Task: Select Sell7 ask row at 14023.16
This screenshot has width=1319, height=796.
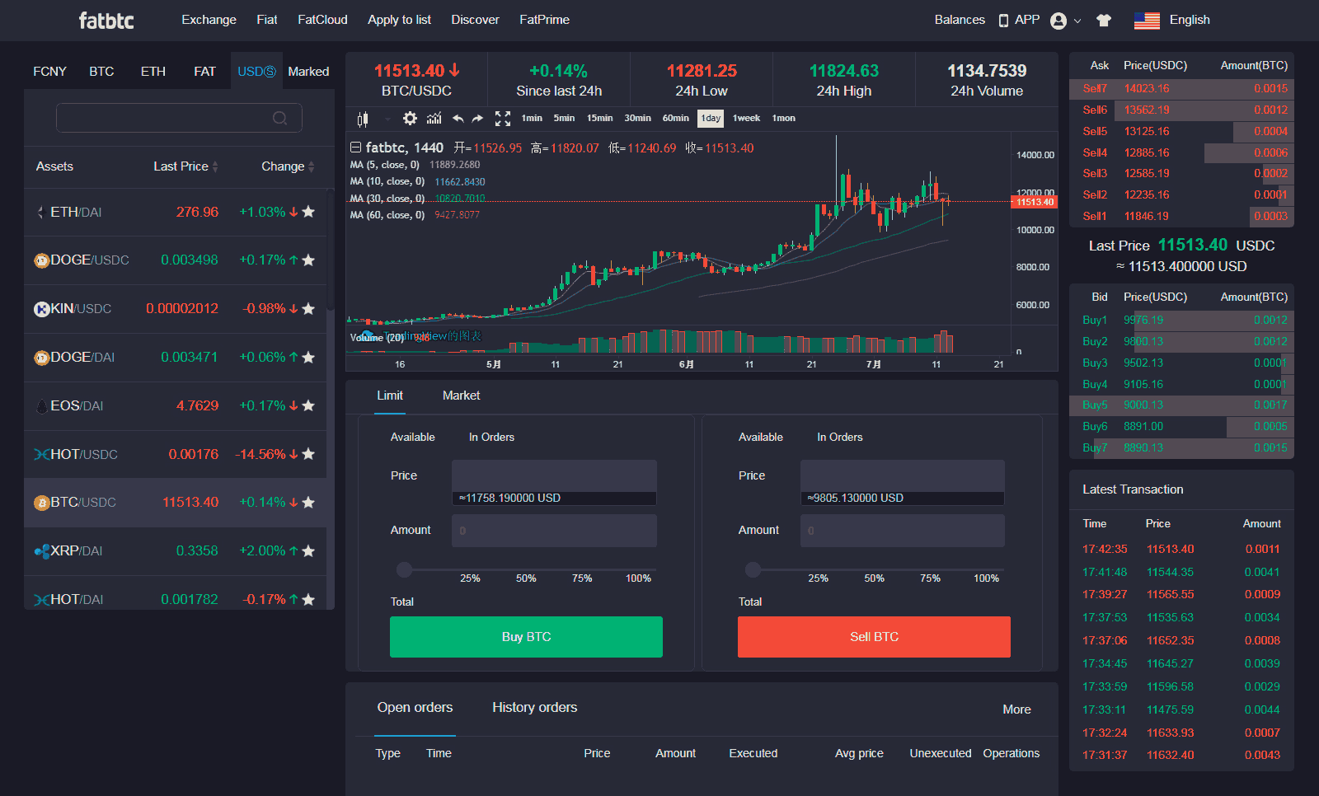Action: click(1181, 88)
